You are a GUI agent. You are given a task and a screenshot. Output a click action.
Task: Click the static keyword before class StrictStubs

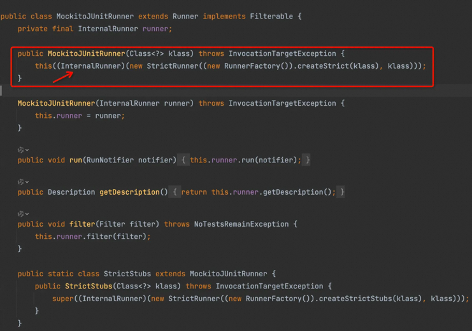[x=61, y=274]
